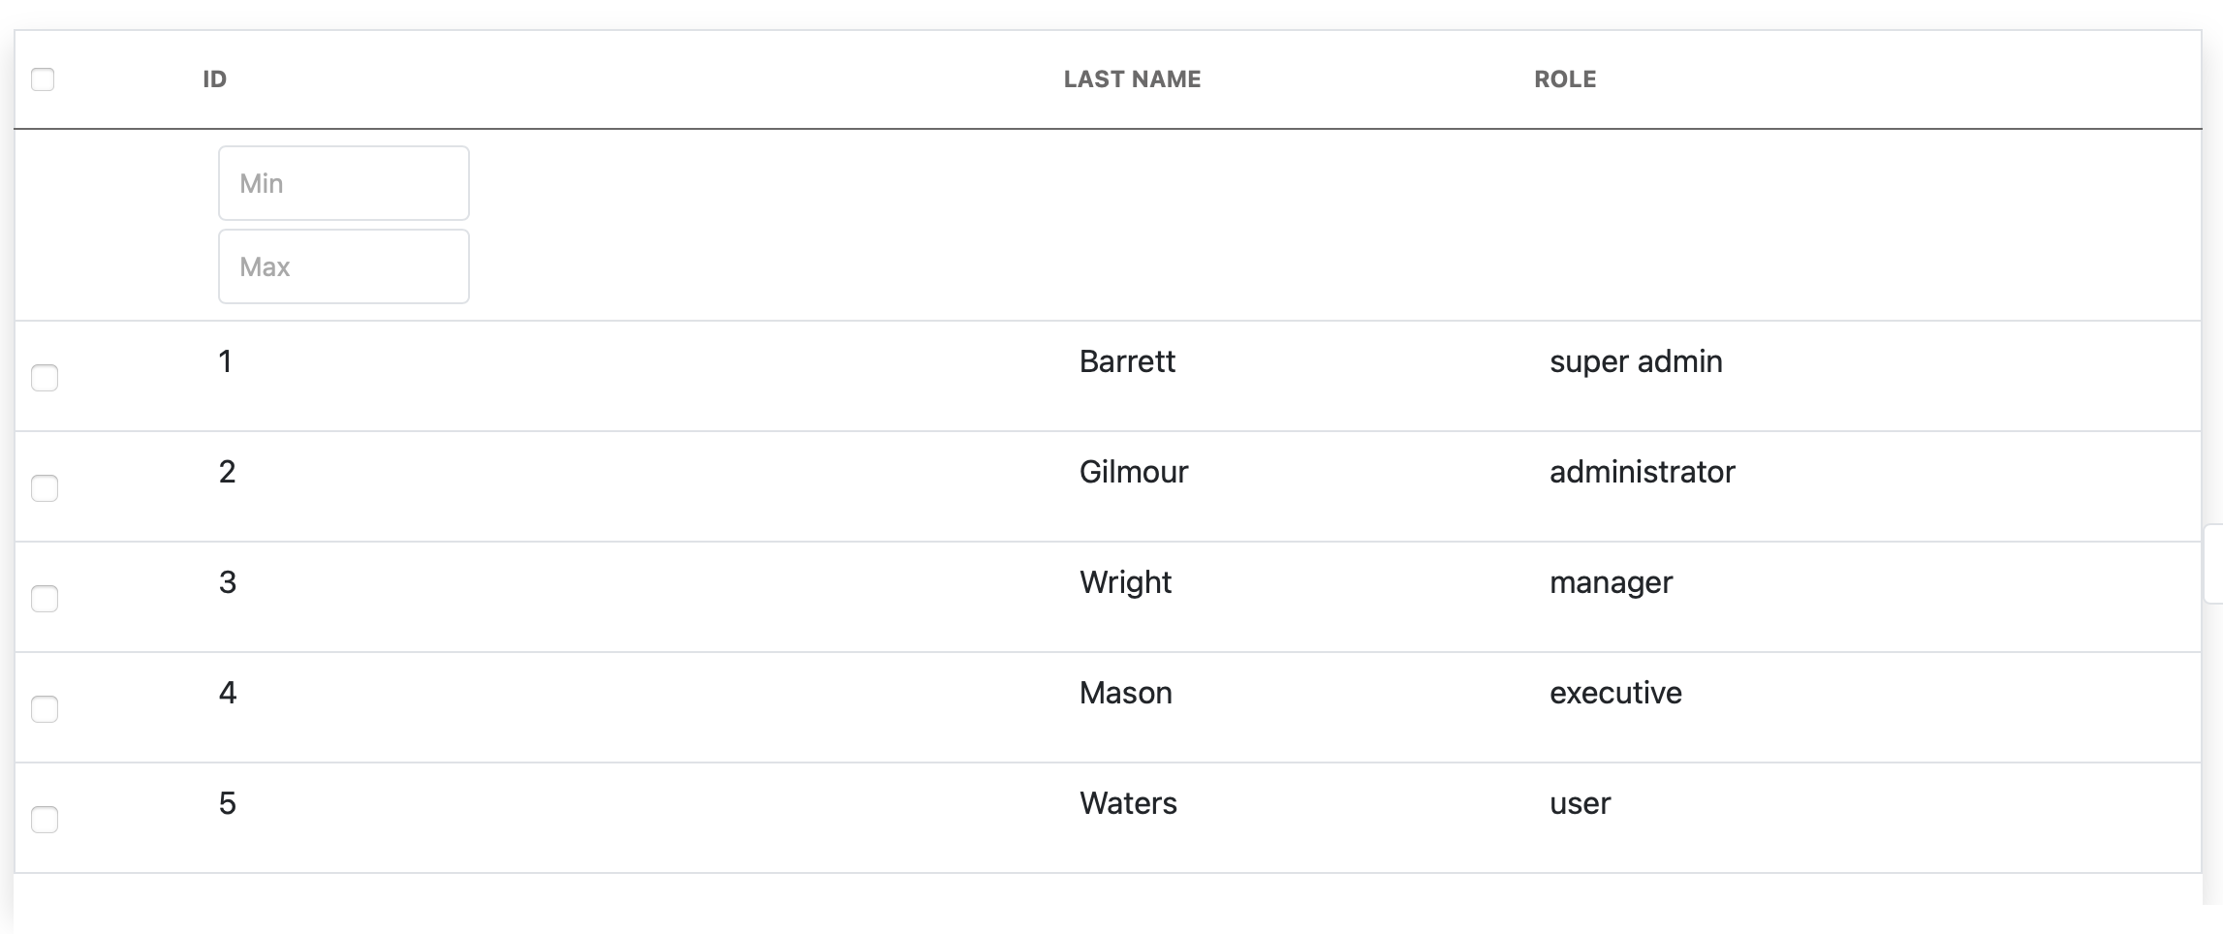Open the Barrett last name cell
Viewport: 2223px width, 934px height.
1127,361
